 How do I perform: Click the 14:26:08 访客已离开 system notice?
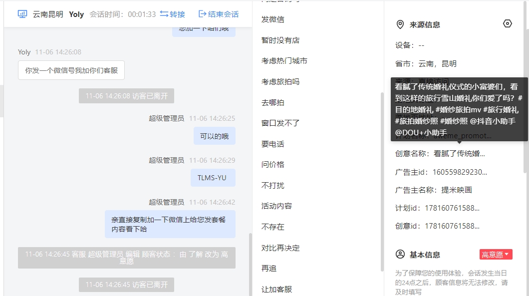click(x=127, y=96)
